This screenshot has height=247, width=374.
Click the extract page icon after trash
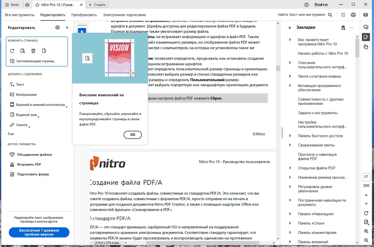[44, 51]
